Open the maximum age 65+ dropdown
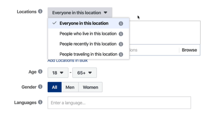 85,73
